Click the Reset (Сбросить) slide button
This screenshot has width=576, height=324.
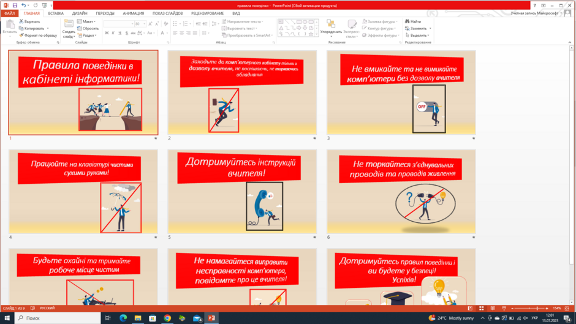[x=88, y=28]
